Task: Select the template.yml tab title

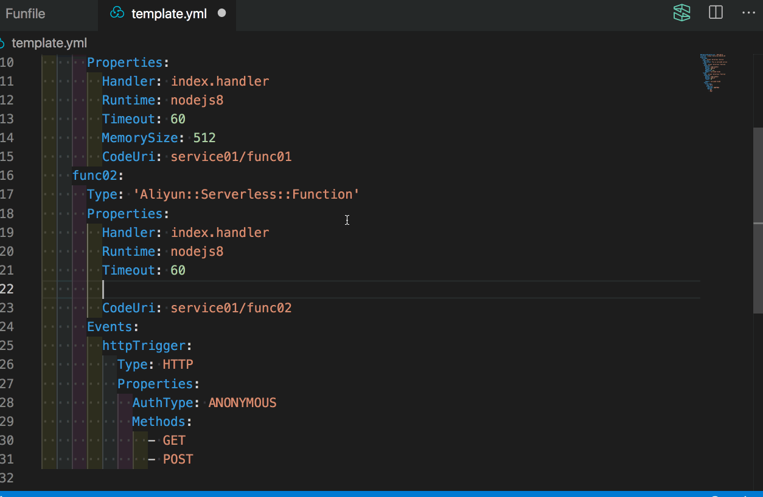Action: pos(169,13)
